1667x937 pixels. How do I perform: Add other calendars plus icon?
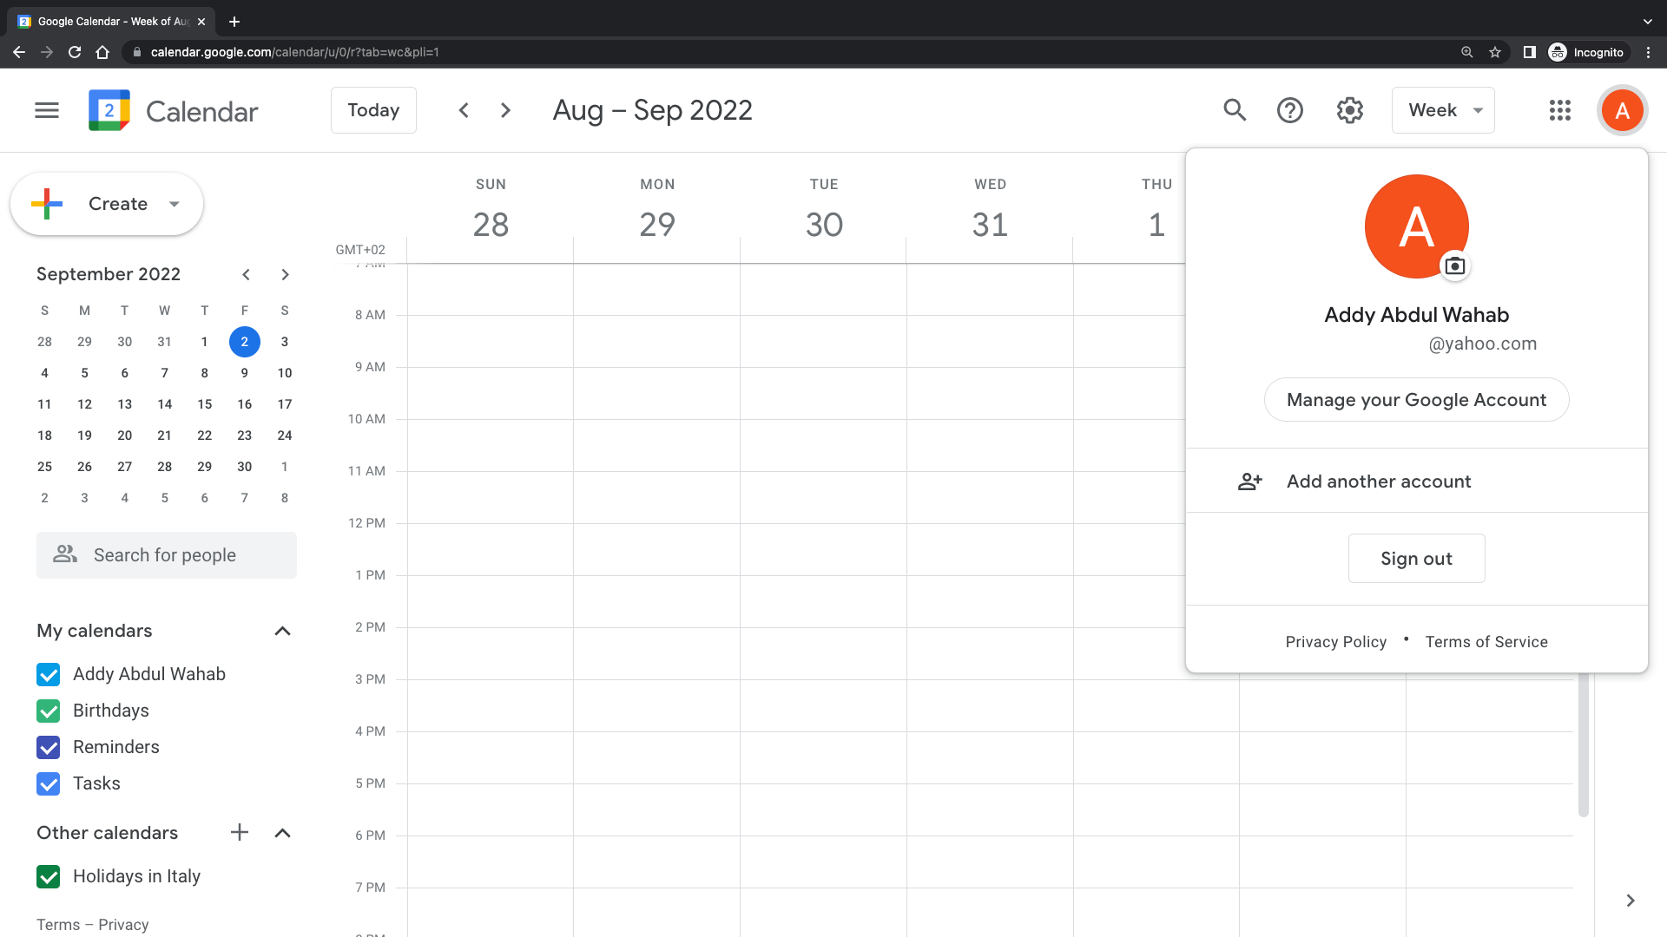click(240, 833)
